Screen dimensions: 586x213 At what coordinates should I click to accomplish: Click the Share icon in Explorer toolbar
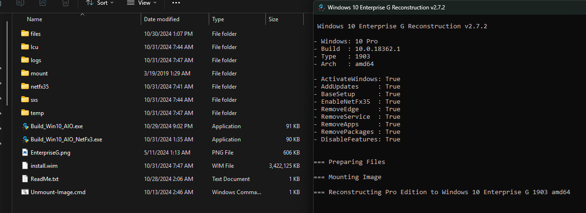tap(43, 2)
